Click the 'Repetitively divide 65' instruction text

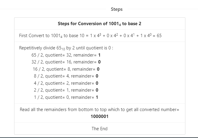[x=66, y=48]
